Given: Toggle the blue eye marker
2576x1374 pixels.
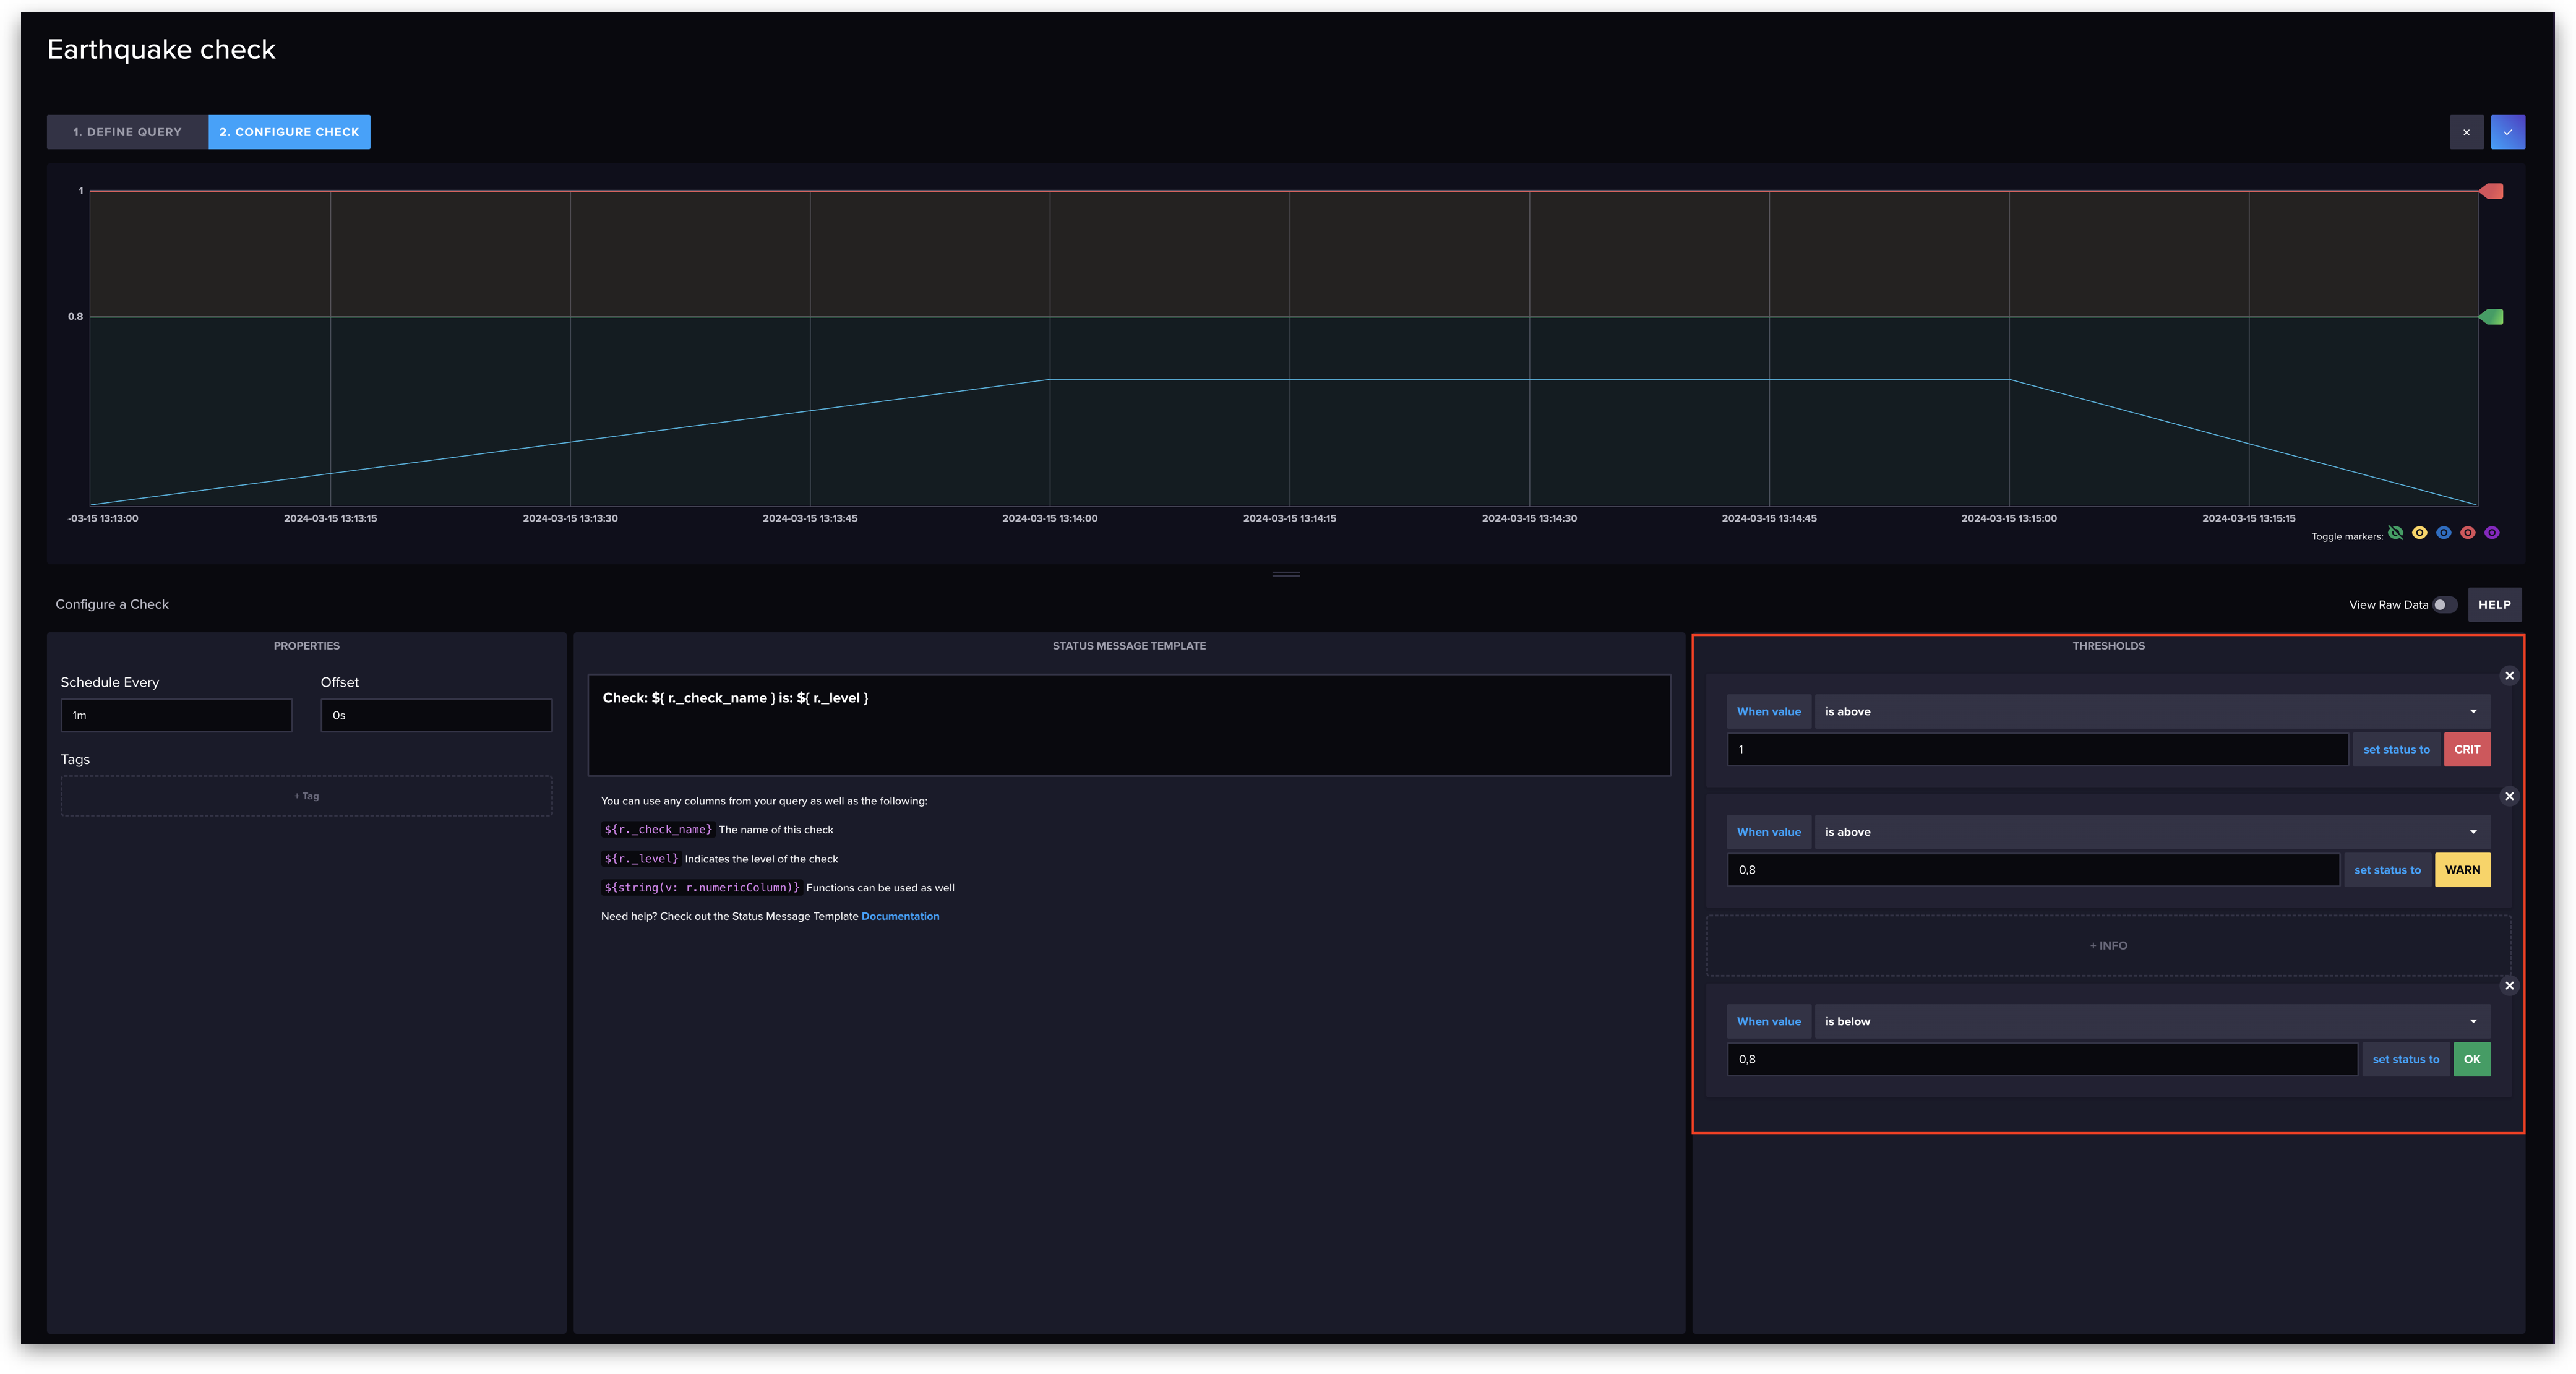Looking at the screenshot, I should point(2443,533).
